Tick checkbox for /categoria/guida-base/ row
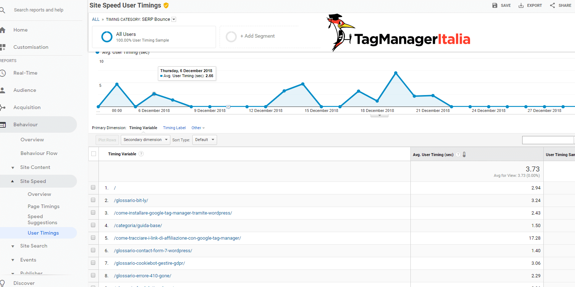 pyautogui.click(x=93, y=225)
